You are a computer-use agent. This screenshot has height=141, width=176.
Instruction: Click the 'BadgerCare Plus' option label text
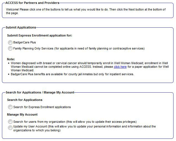[24, 43]
